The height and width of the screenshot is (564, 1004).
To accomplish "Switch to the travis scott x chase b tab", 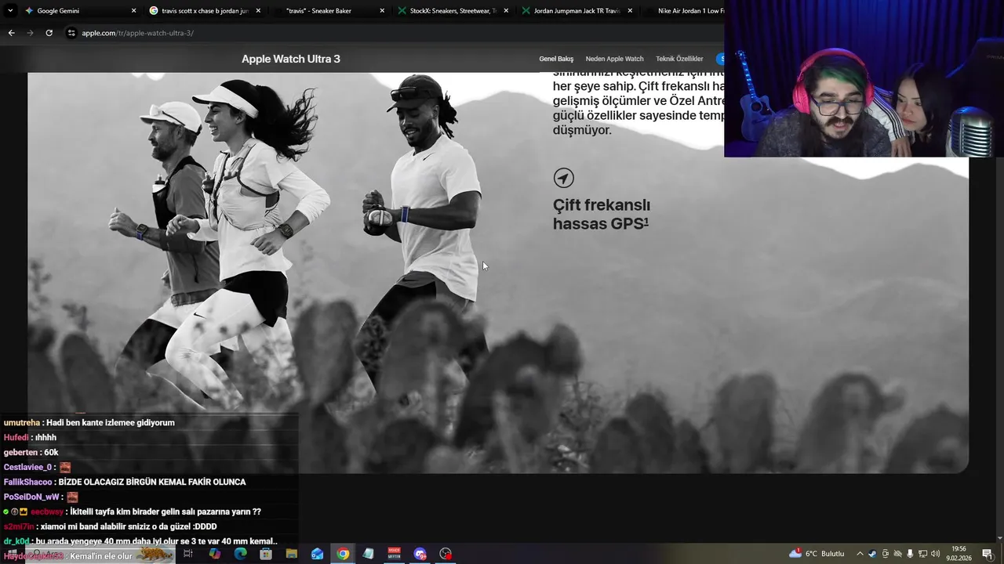I will [204, 11].
